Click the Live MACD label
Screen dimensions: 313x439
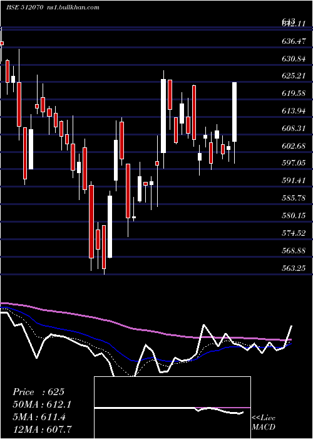tap(264, 422)
